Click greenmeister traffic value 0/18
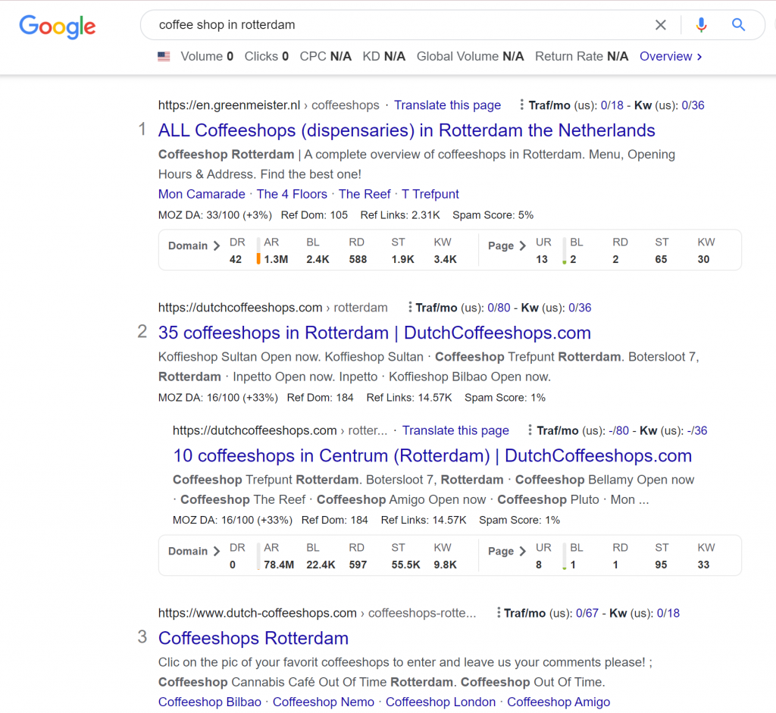 [x=612, y=105]
